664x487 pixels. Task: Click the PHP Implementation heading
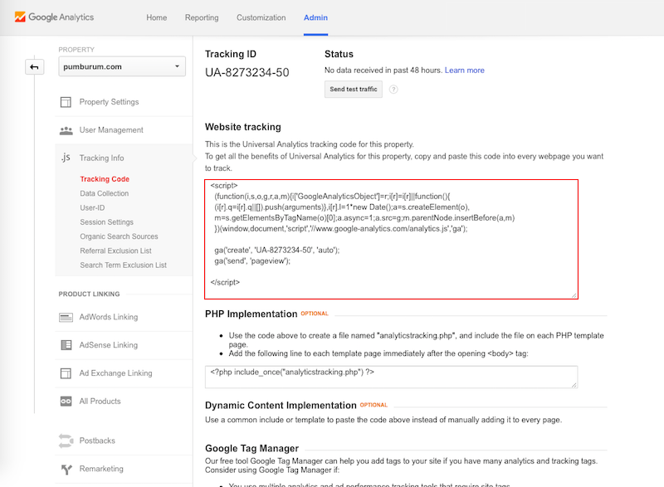(251, 314)
